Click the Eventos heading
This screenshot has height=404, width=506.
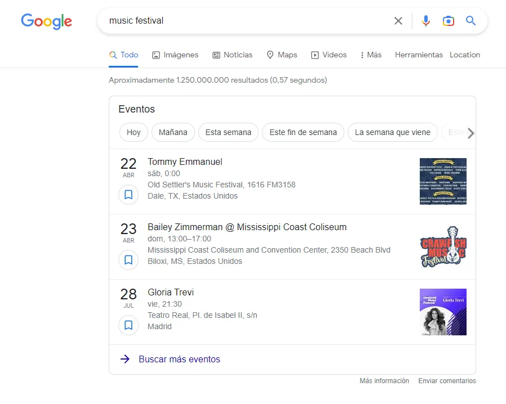click(137, 109)
